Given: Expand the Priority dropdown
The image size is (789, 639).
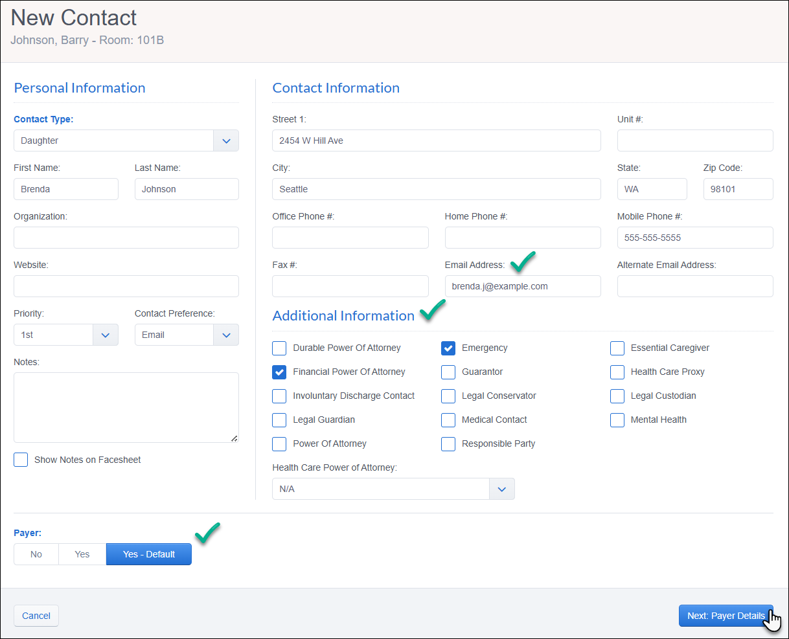Looking at the screenshot, I should pos(106,335).
